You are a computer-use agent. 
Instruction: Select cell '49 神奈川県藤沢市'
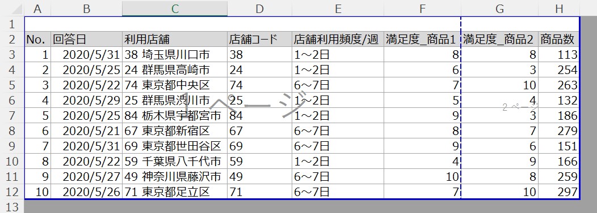pyautogui.click(x=175, y=177)
